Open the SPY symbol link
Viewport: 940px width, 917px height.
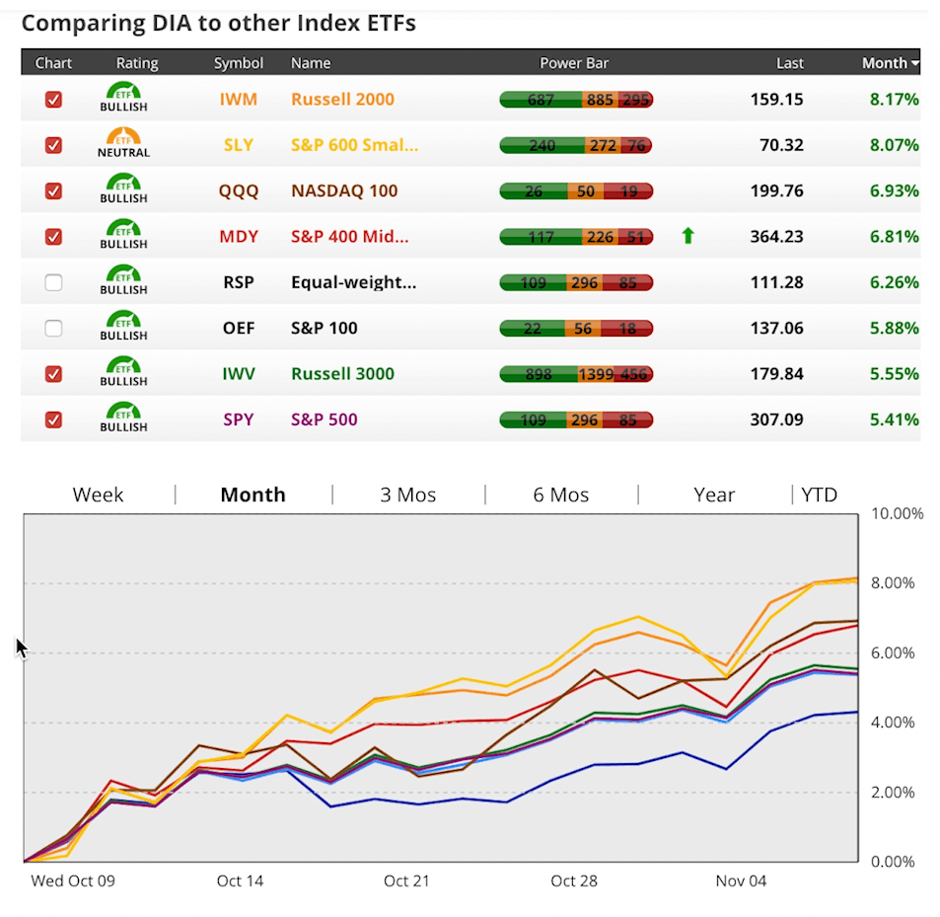pos(239,420)
